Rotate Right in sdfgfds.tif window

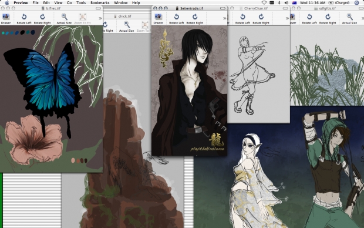[x=328, y=19]
